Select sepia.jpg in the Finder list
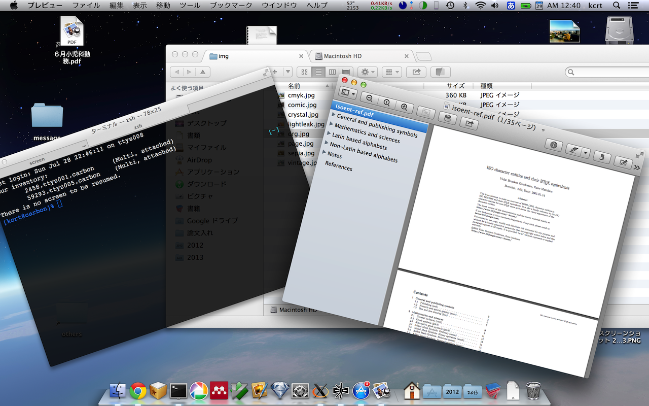 301,153
